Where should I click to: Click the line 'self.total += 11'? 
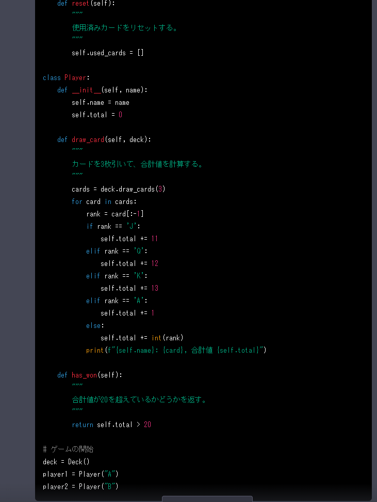click(129, 239)
